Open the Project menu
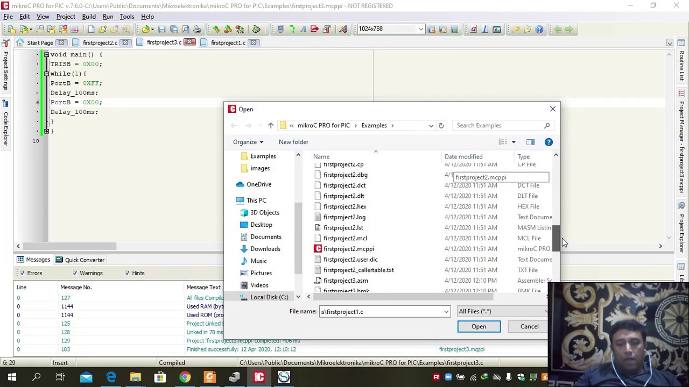Image resolution: width=689 pixels, height=387 pixels. click(66, 17)
